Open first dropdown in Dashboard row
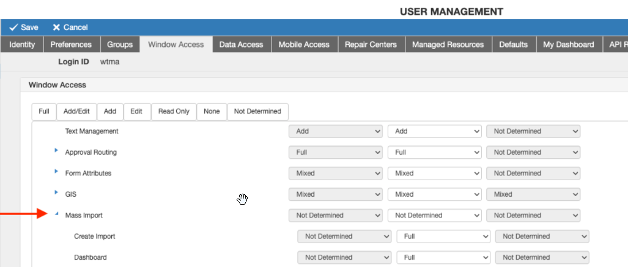Viewport: 628px width, 267px height. pos(344,258)
